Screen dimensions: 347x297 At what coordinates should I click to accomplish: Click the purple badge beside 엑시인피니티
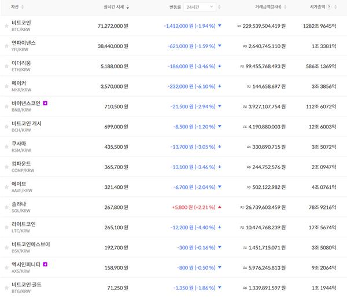pos(46,264)
